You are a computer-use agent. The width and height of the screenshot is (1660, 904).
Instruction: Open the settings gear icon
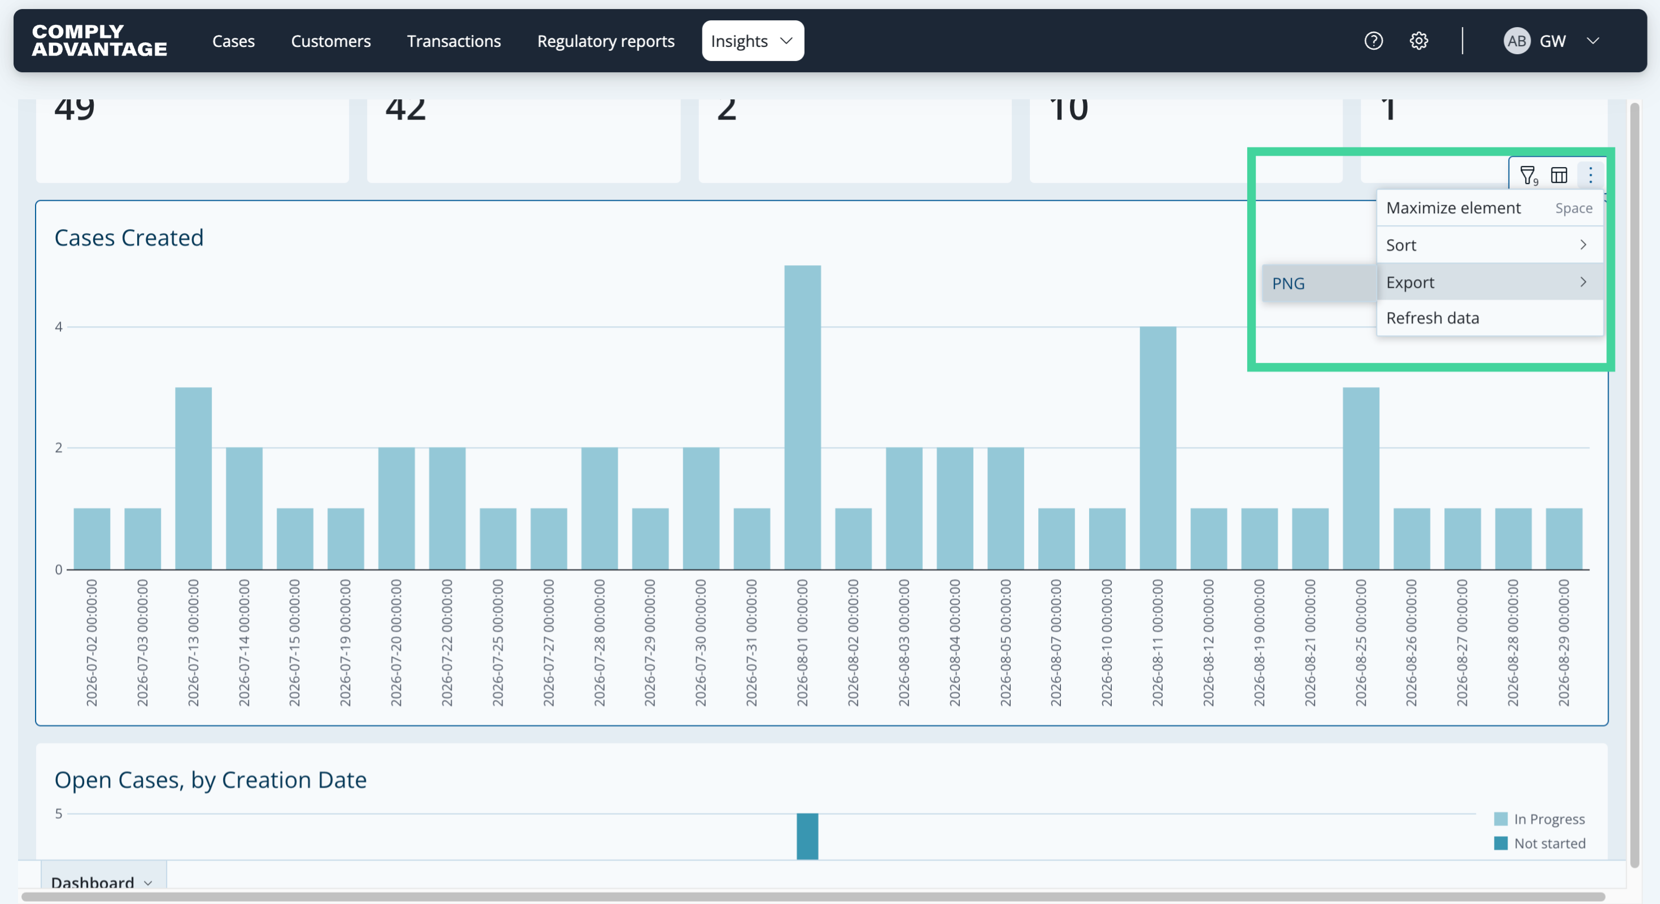[1418, 41]
